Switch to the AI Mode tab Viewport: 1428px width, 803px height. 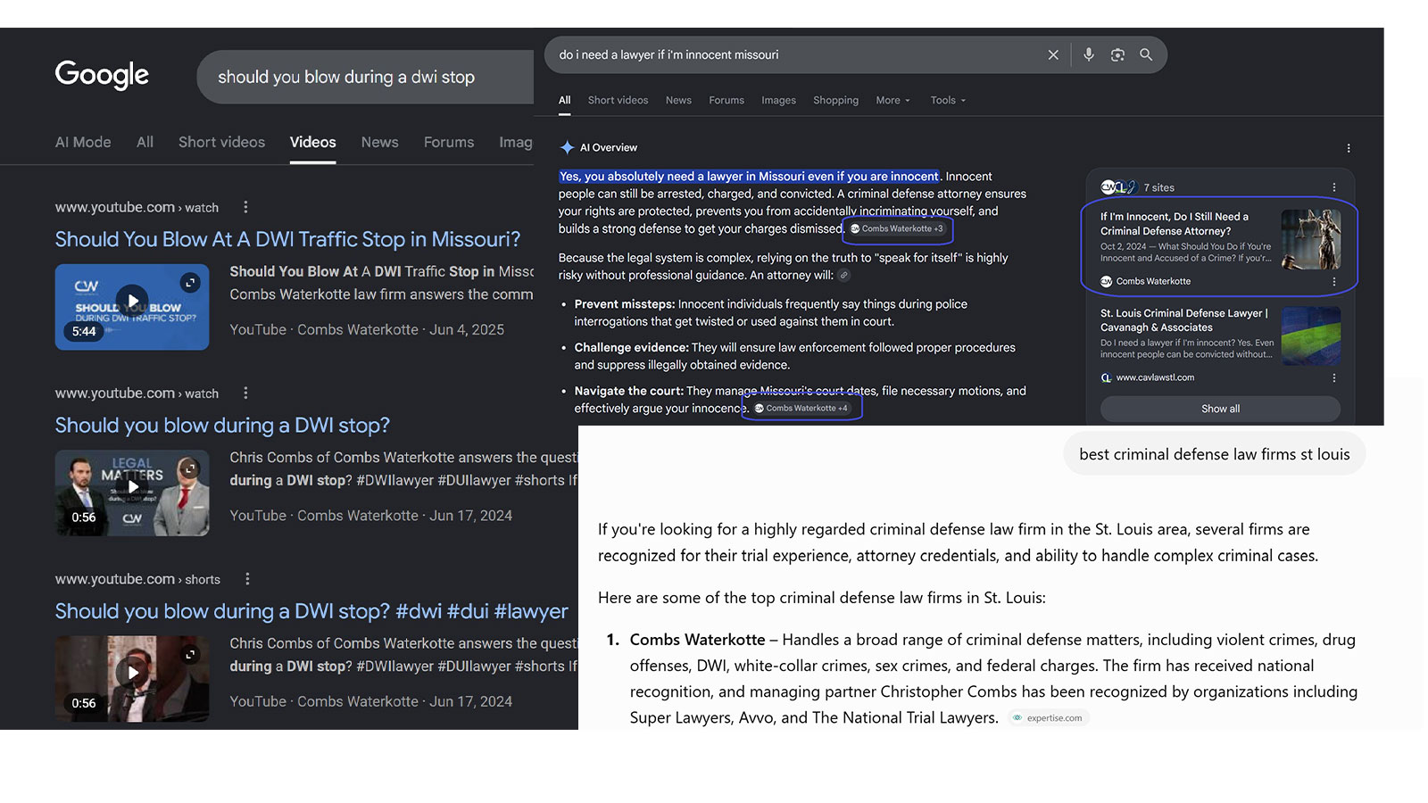point(83,143)
